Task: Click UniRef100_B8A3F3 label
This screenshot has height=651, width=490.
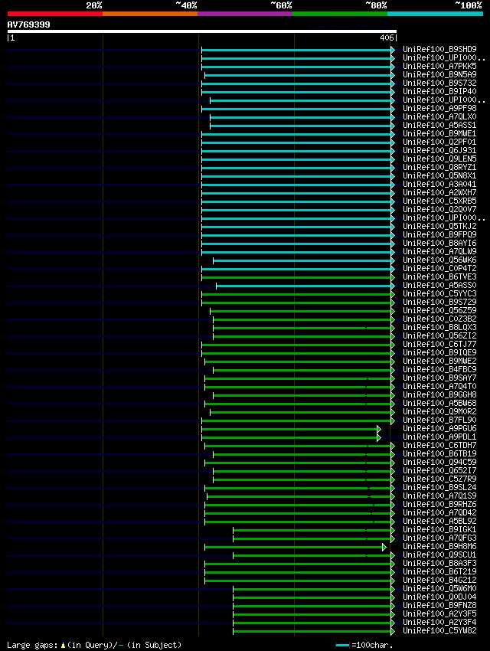Action: point(439,563)
